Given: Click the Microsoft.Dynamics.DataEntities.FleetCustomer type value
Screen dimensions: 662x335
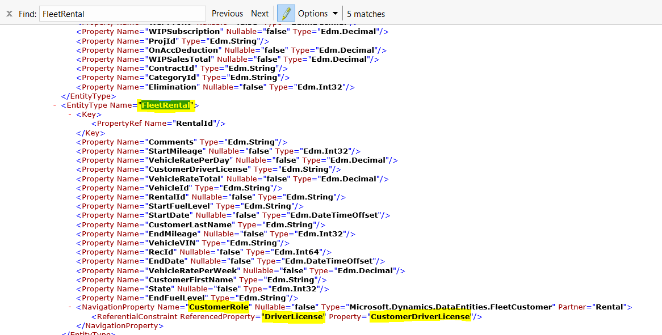Looking at the screenshot, I should tap(450, 307).
